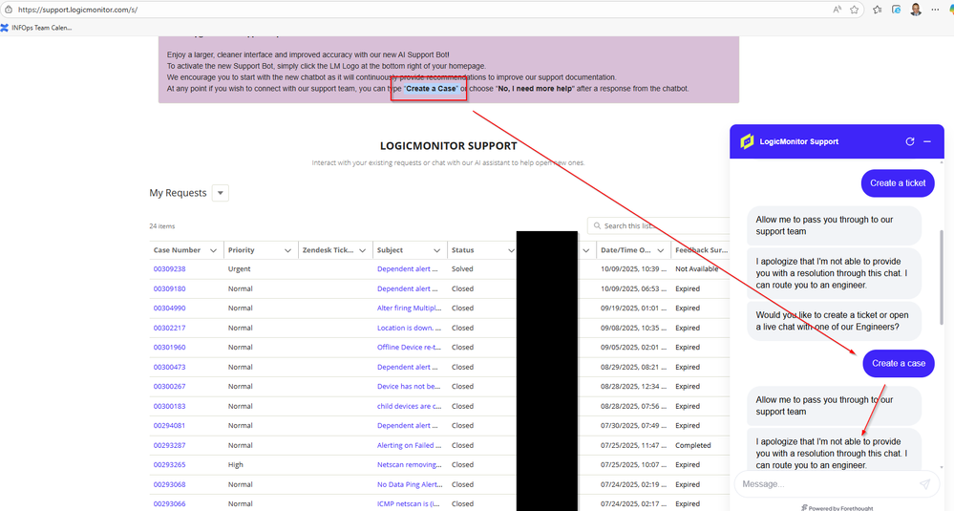Screen dimensions: 954x511
Task: Open the Status column dropdown chevron
Action: [x=513, y=250]
